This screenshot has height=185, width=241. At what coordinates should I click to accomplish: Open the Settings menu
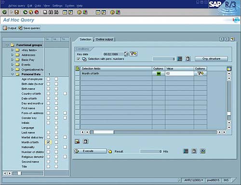coord(57,6)
